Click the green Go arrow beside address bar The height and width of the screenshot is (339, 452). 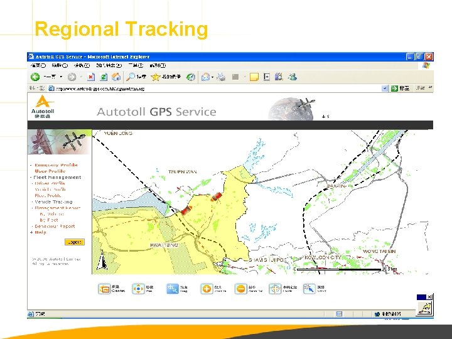(394, 89)
